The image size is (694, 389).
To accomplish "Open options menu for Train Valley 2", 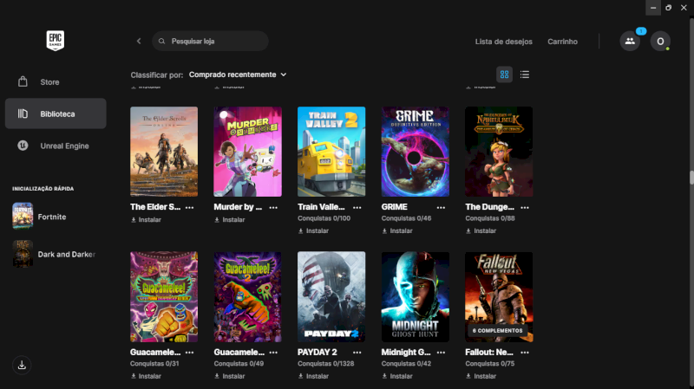I will click(x=357, y=207).
